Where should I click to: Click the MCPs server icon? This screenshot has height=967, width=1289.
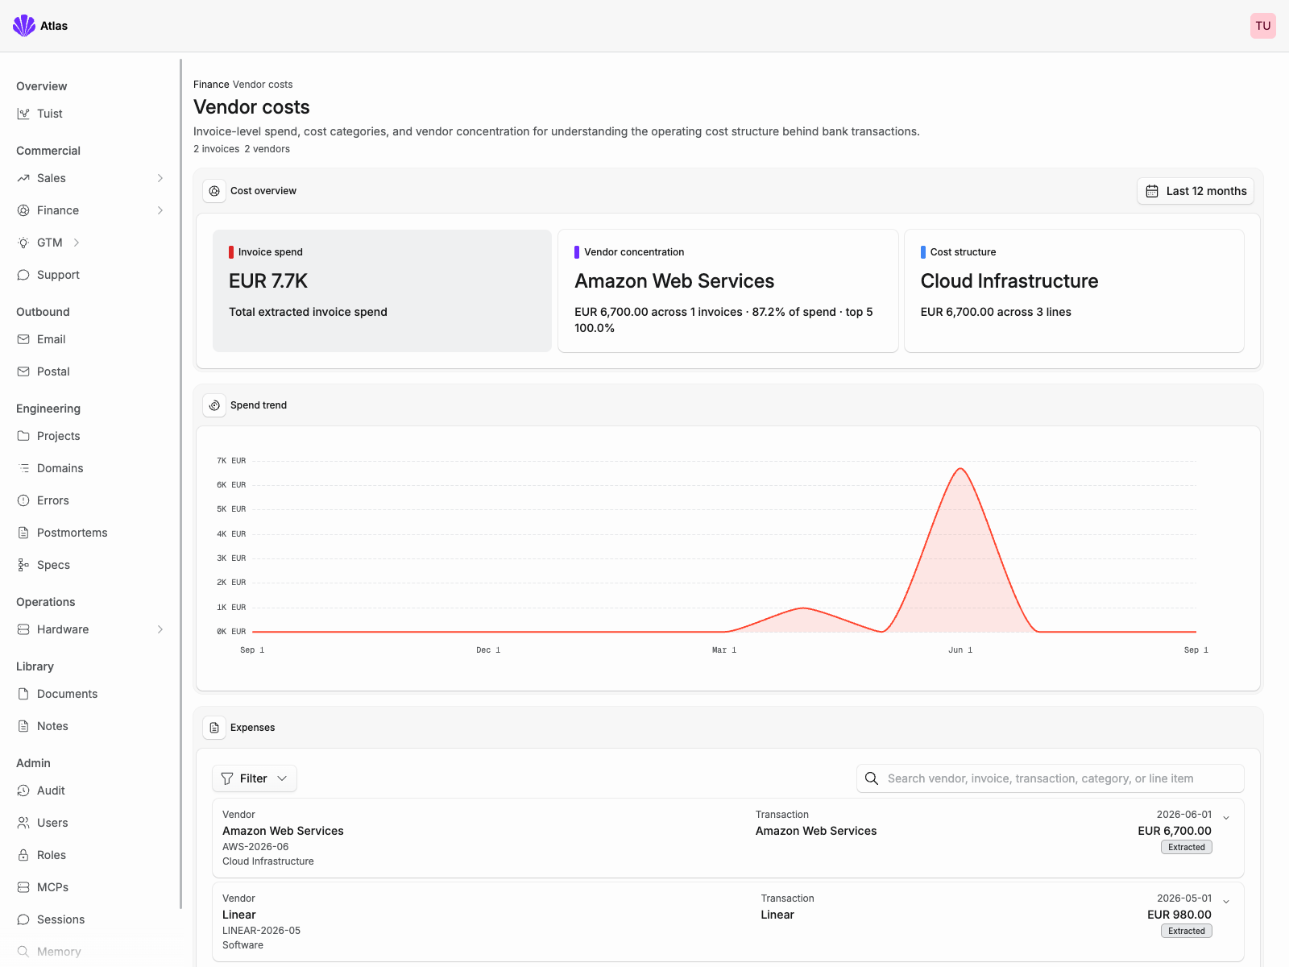click(23, 887)
